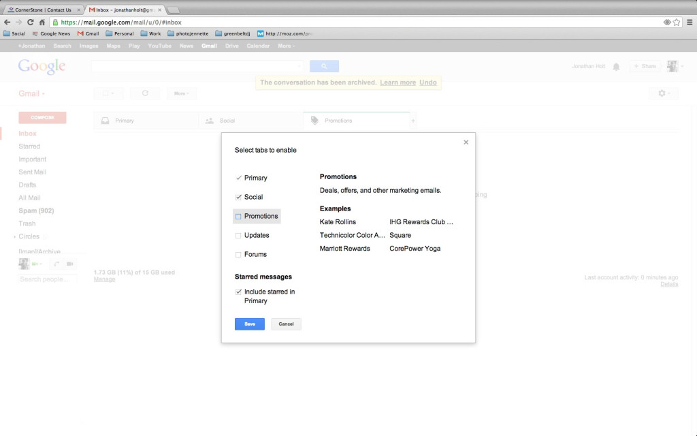Open Calendar in the Google bar
The height and width of the screenshot is (436, 697).
258,46
